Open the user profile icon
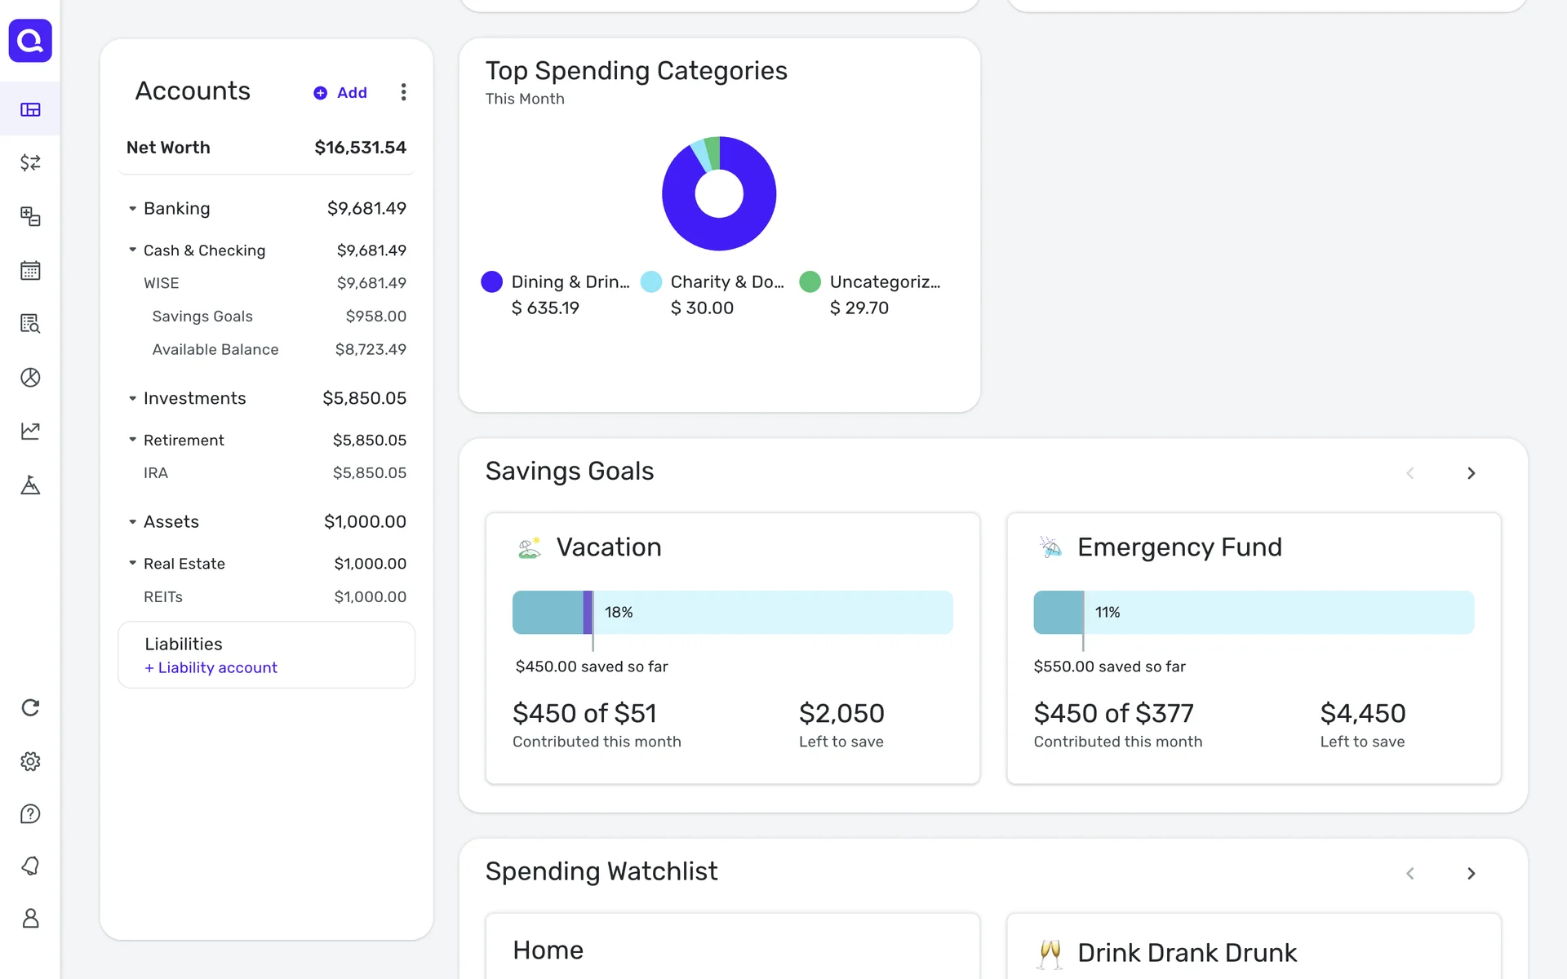This screenshot has height=979, width=1567. tap(30, 919)
